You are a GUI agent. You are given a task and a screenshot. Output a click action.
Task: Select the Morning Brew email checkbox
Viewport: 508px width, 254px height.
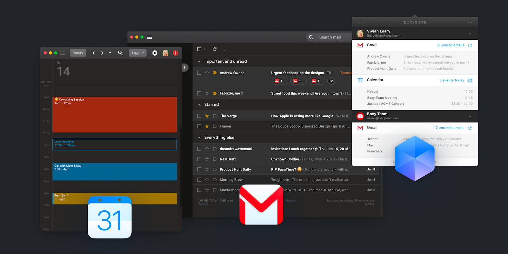point(199,180)
